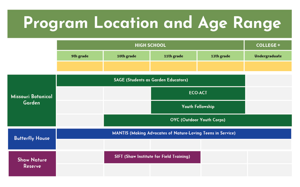Select the Youth Fellowship program bar
This screenshot has height=187, width=300.
tap(198, 107)
